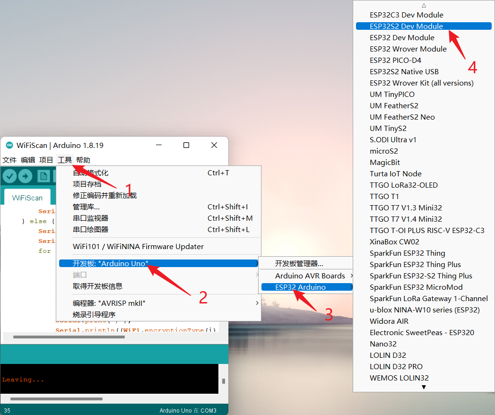Select XinaBox CW02 board
The width and height of the screenshot is (495, 415).
(x=424, y=242)
